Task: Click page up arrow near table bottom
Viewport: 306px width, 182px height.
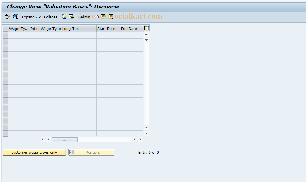Action: (146, 128)
